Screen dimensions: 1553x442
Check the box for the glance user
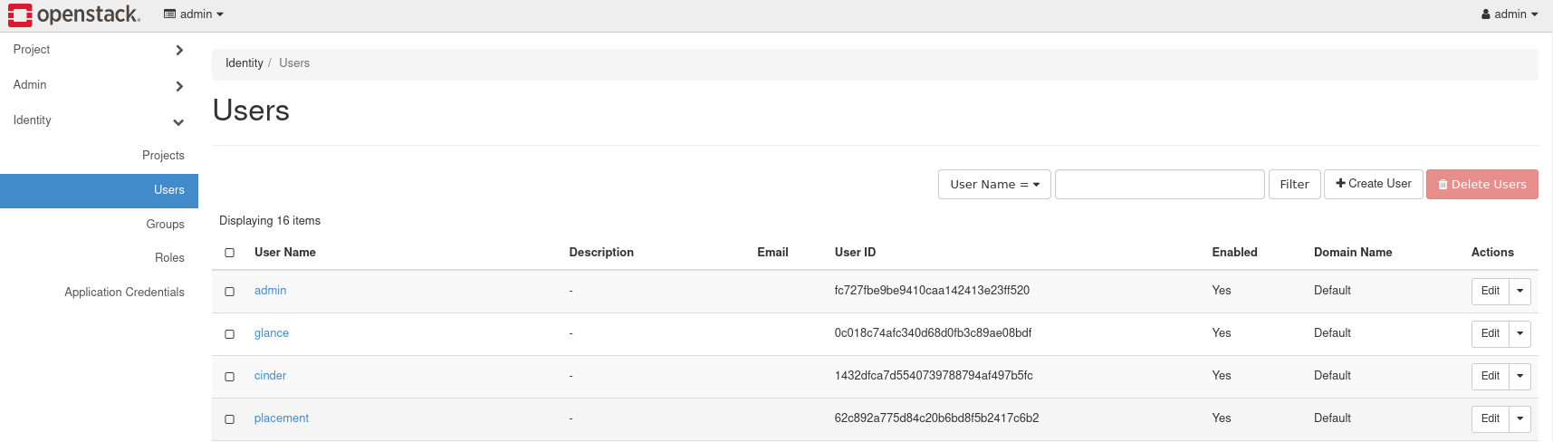230,334
